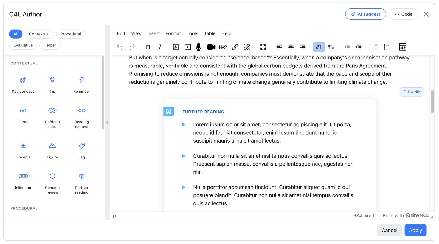
Task: Open the Format menu
Action: point(173,33)
